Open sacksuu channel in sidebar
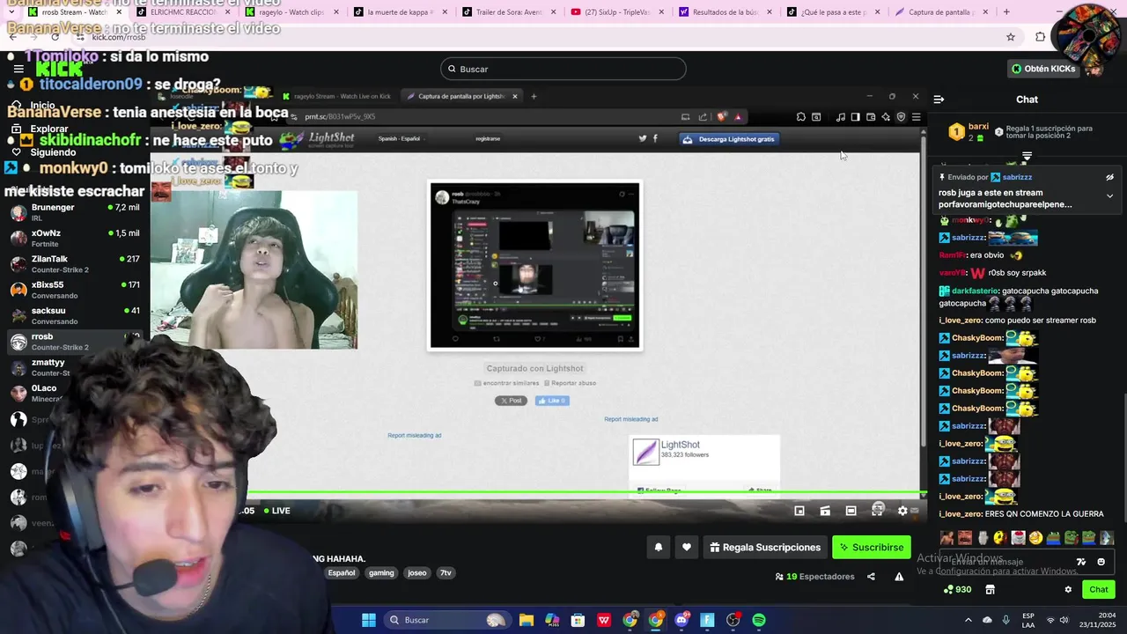Viewport: 1127px width, 634px height. 75,315
